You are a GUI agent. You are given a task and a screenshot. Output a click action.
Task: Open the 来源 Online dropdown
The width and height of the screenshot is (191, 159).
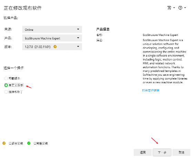click(x=52, y=29)
